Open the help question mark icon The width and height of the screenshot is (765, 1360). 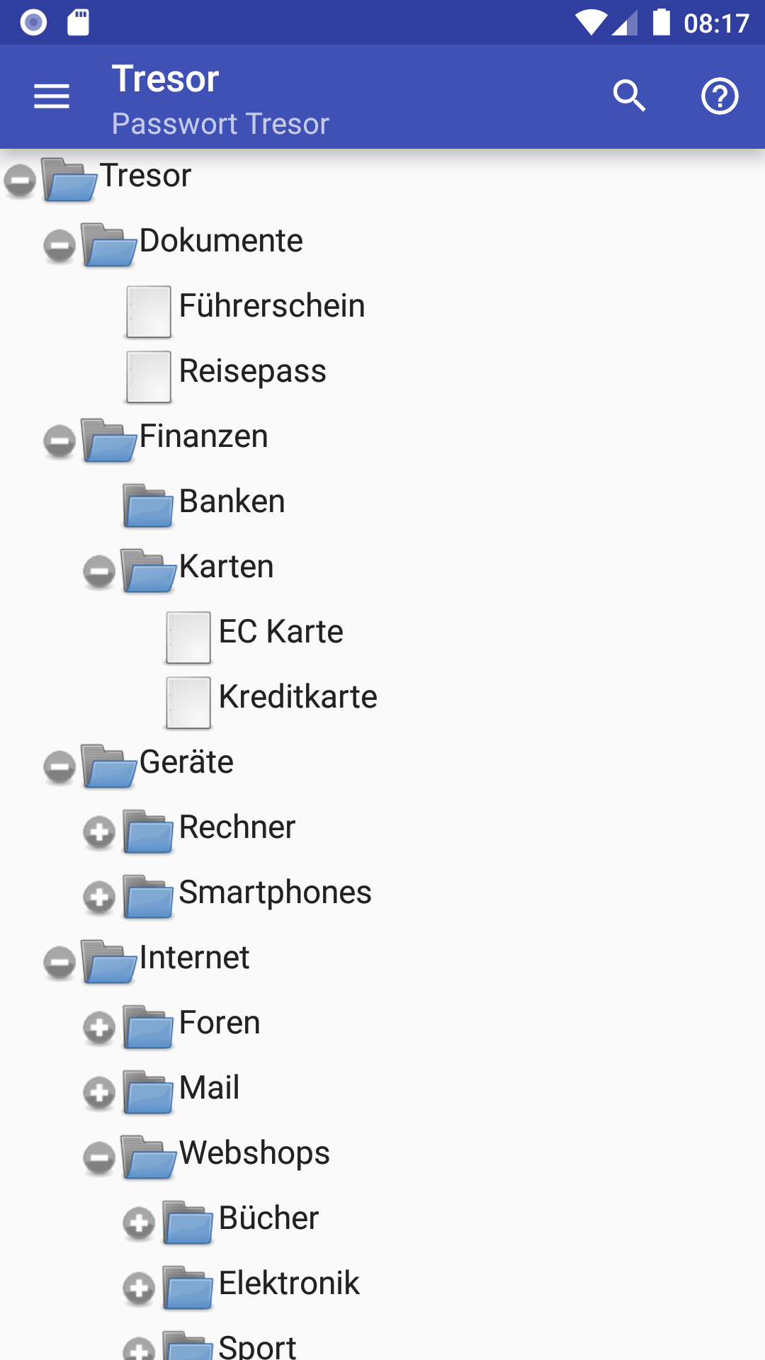pos(720,96)
